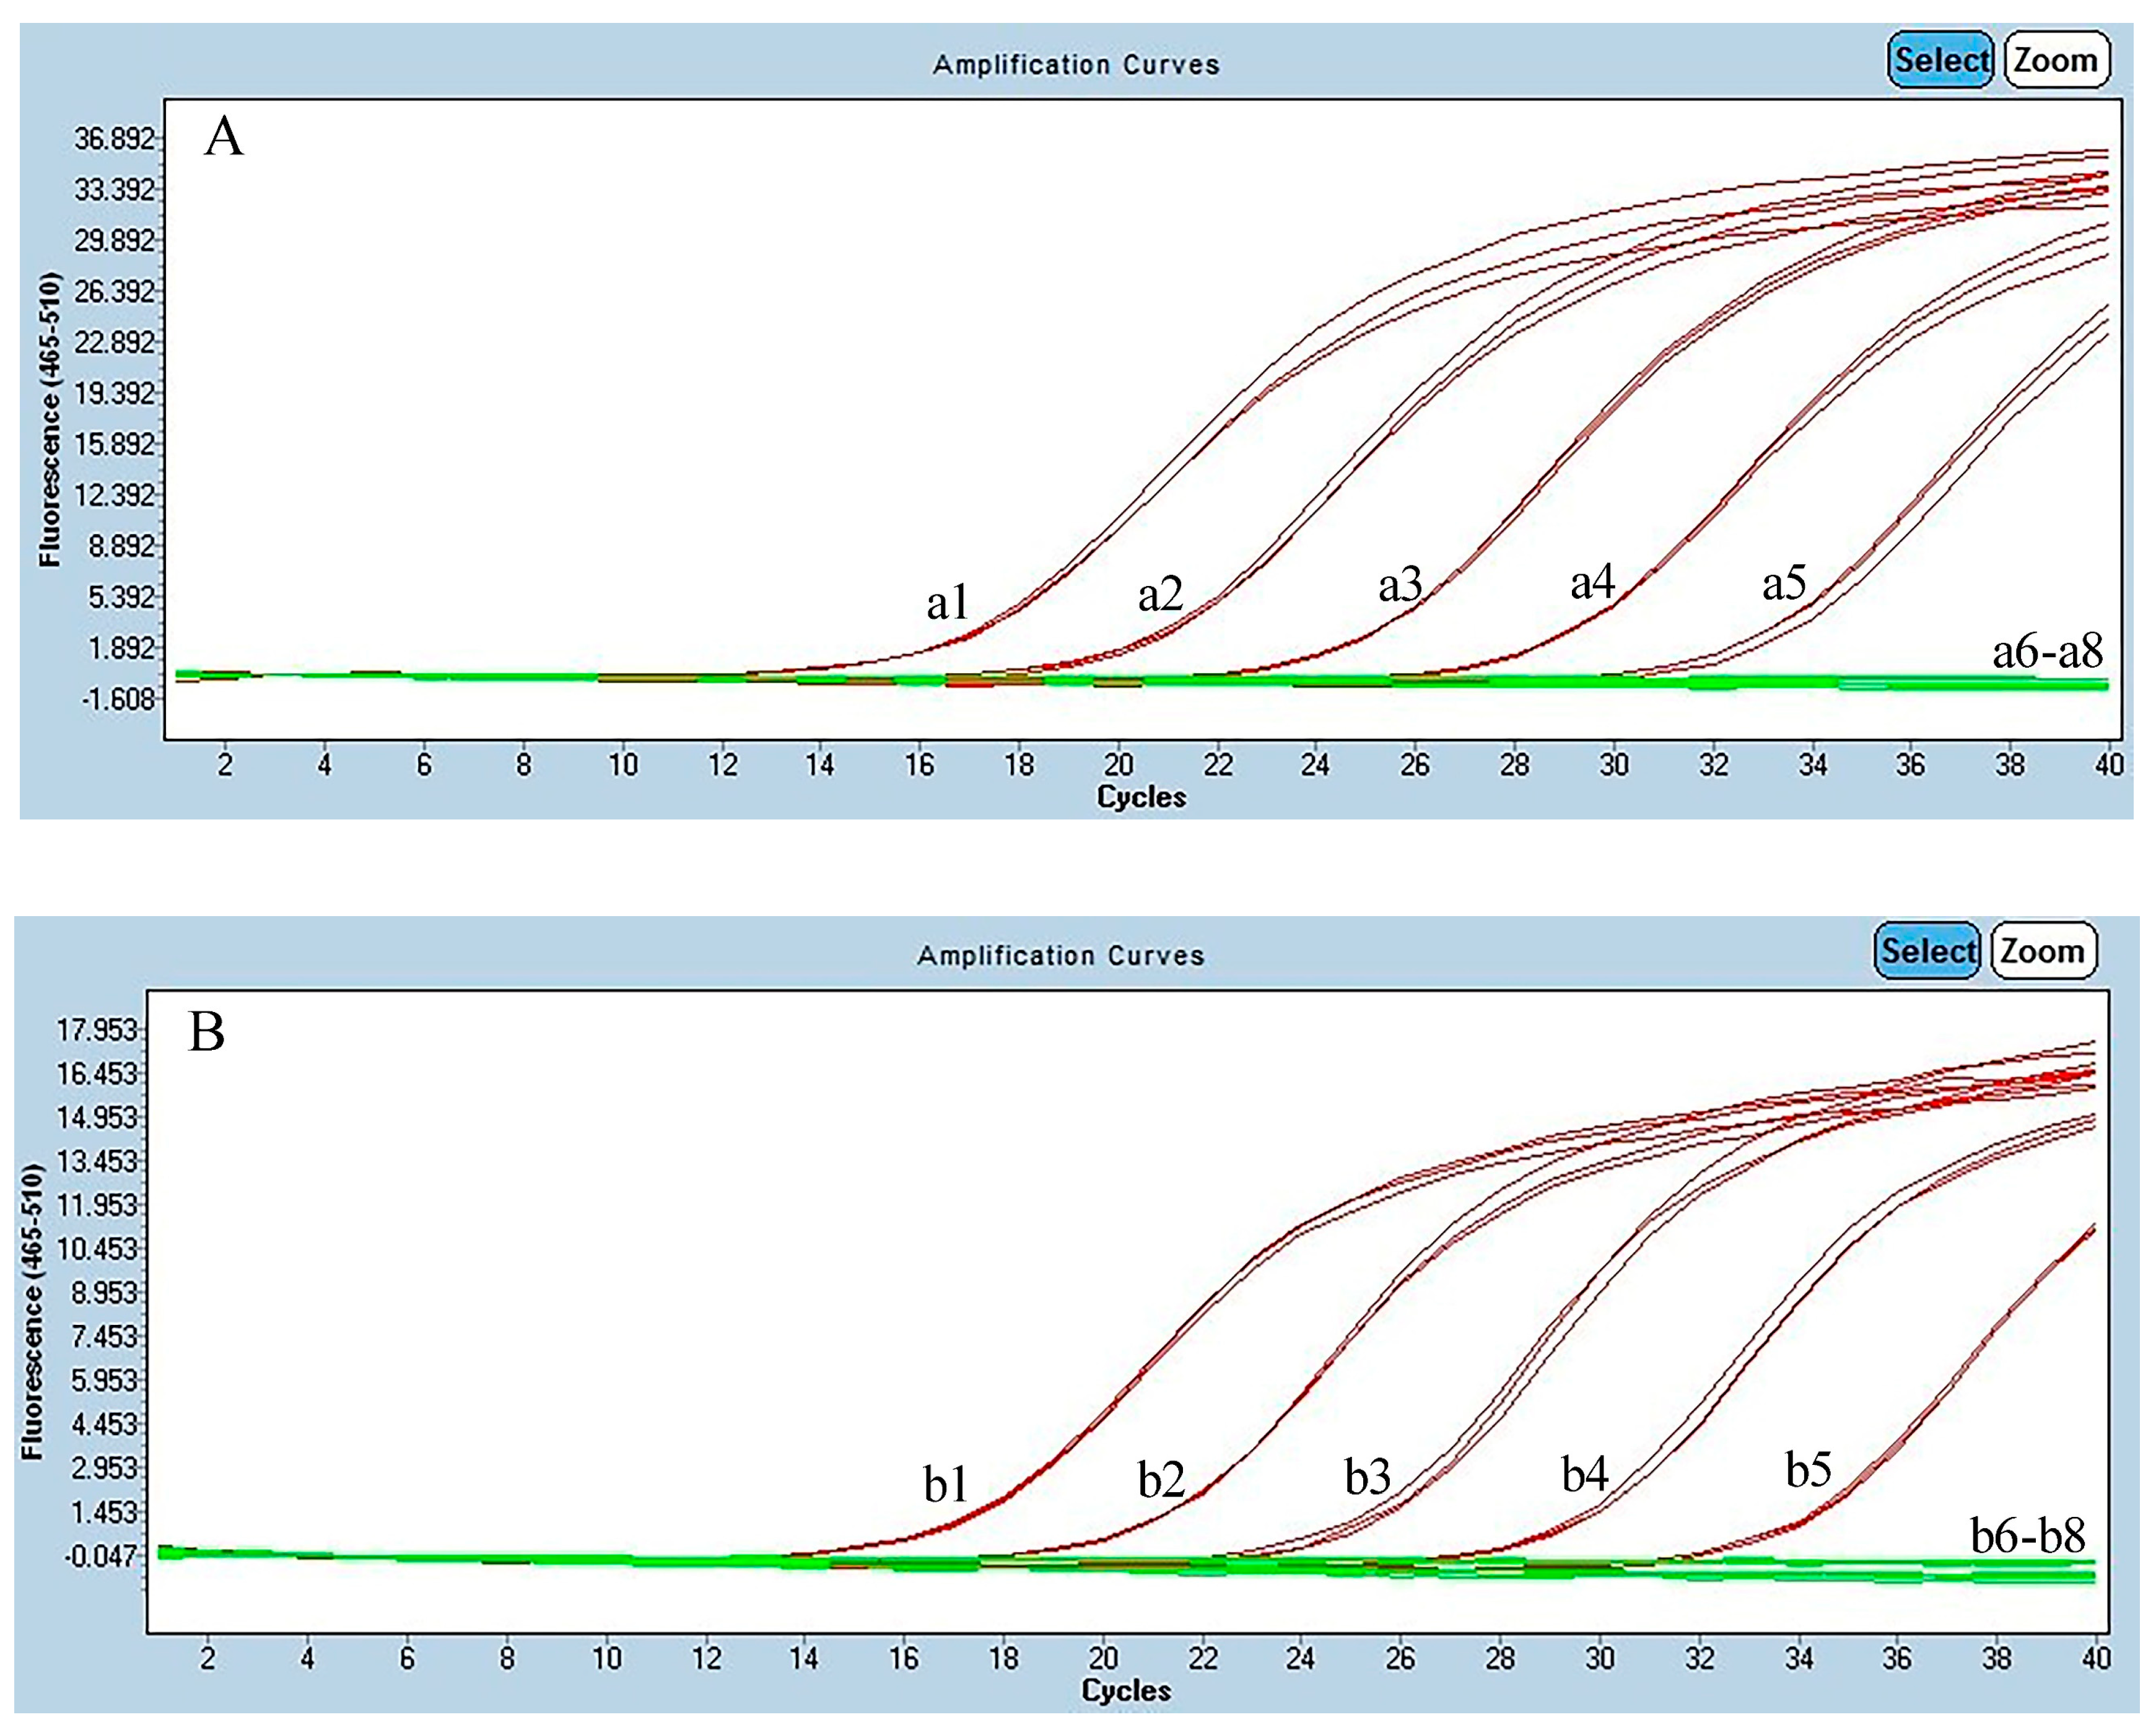This screenshot has width=2156, height=1730.
Task: Click Select button in panel B
Action: pyautogui.click(x=1927, y=950)
